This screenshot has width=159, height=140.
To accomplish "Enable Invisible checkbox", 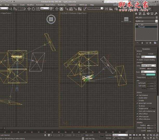I will (137, 100).
